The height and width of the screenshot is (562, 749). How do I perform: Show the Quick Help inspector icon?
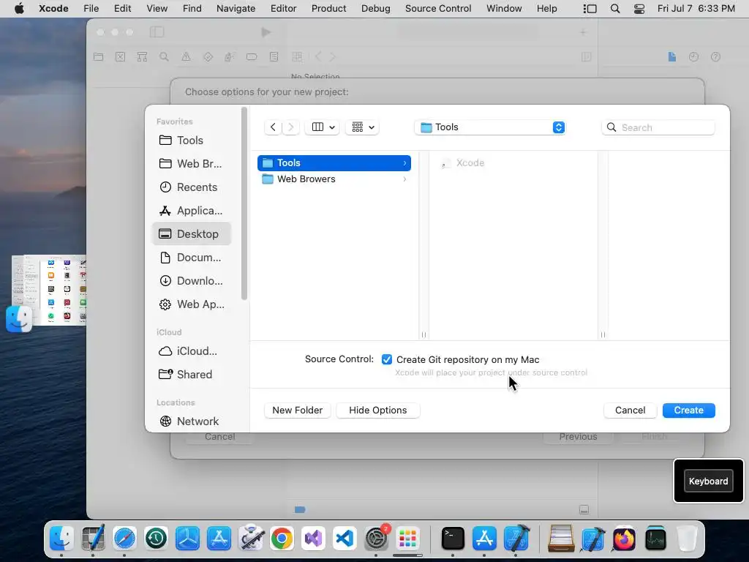715,57
